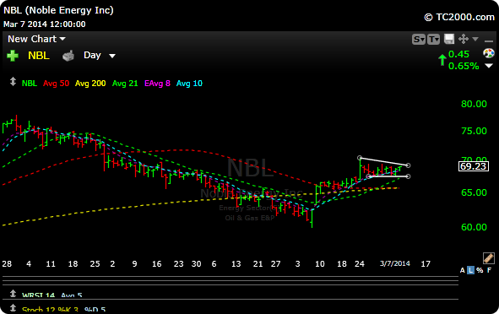Image resolution: width=499 pixels, height=314 pixels.
Task: Click the lower trendline right handle
Action: point(409,176)
